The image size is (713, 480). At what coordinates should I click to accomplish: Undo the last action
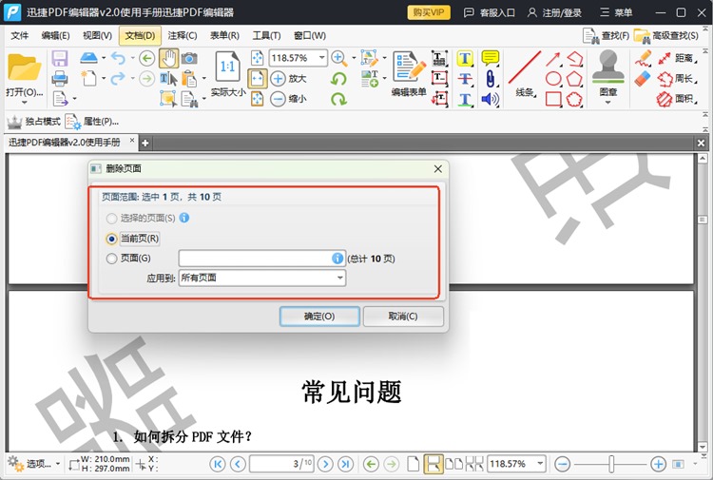[118, 59]
